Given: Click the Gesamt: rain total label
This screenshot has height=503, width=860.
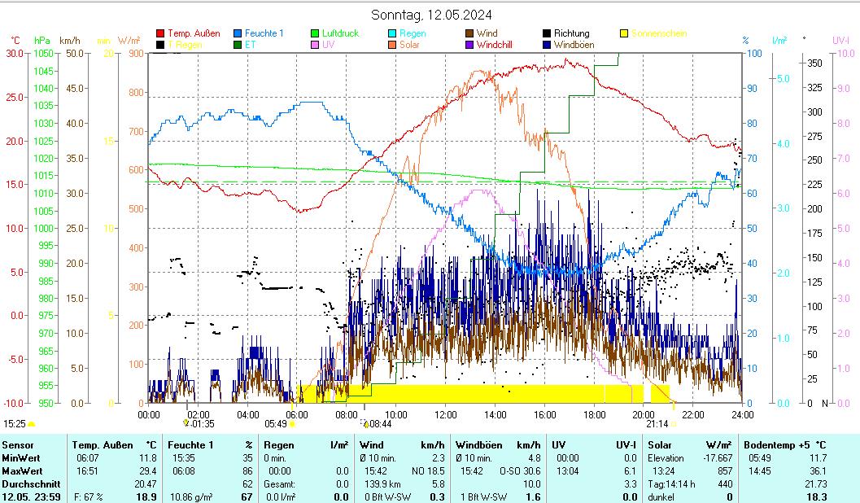Looking at the screenshot, I should click(x=279, y=484).
